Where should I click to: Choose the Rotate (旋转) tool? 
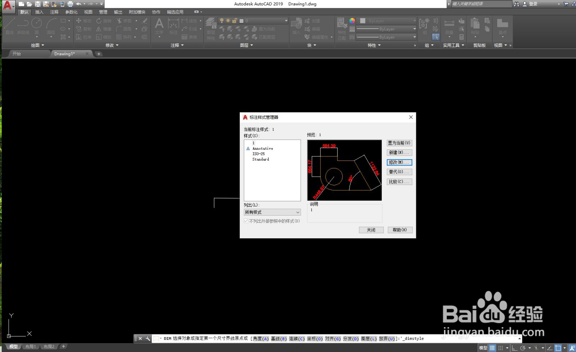(x=104, y=21)
